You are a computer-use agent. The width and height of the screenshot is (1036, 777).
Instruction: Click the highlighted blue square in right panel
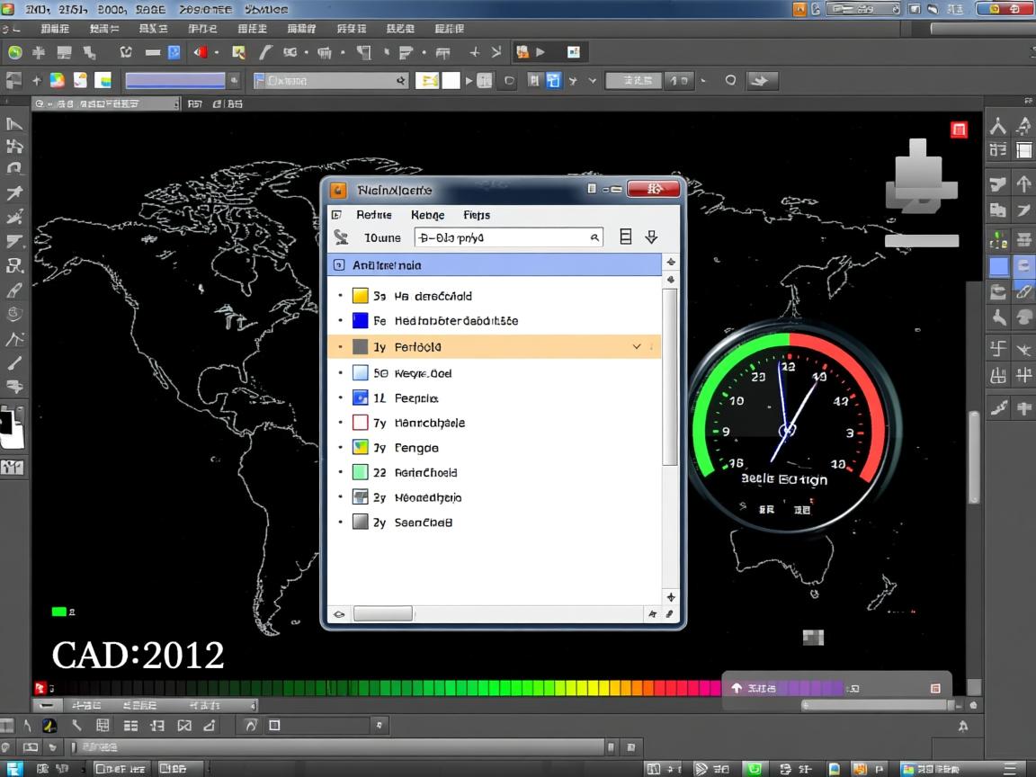pos(998,266)
